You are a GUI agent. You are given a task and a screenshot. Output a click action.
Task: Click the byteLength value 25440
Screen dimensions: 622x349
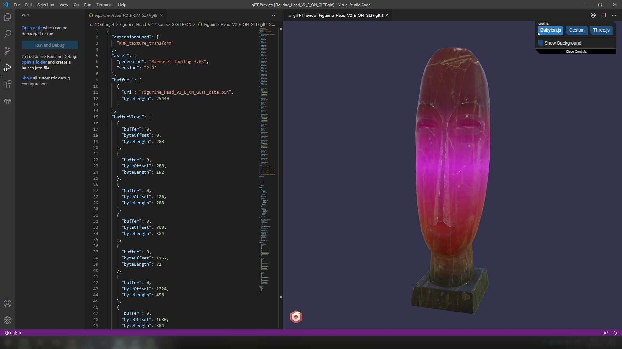click(x=163, y=99)
